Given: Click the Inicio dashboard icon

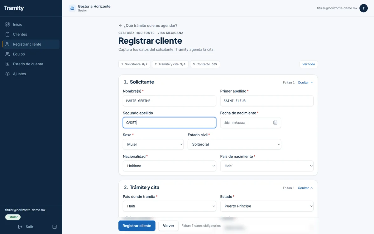Looking at the screenshot, I should pyautogui.click(x=8, y=24).
